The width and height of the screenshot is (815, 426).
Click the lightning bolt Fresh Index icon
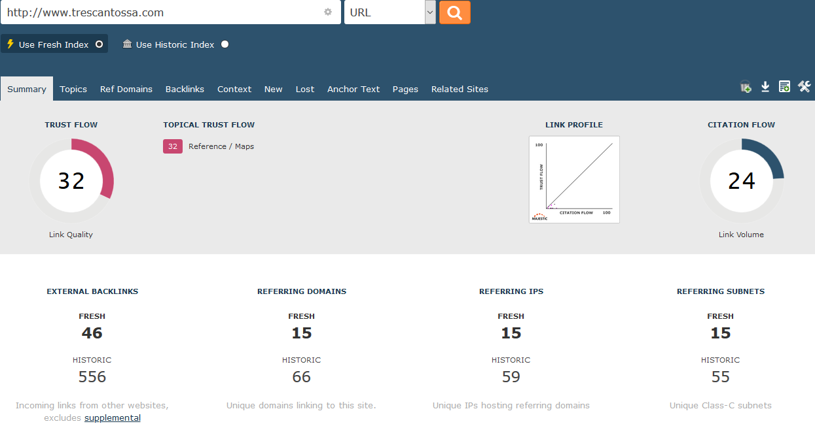[10, 44]
